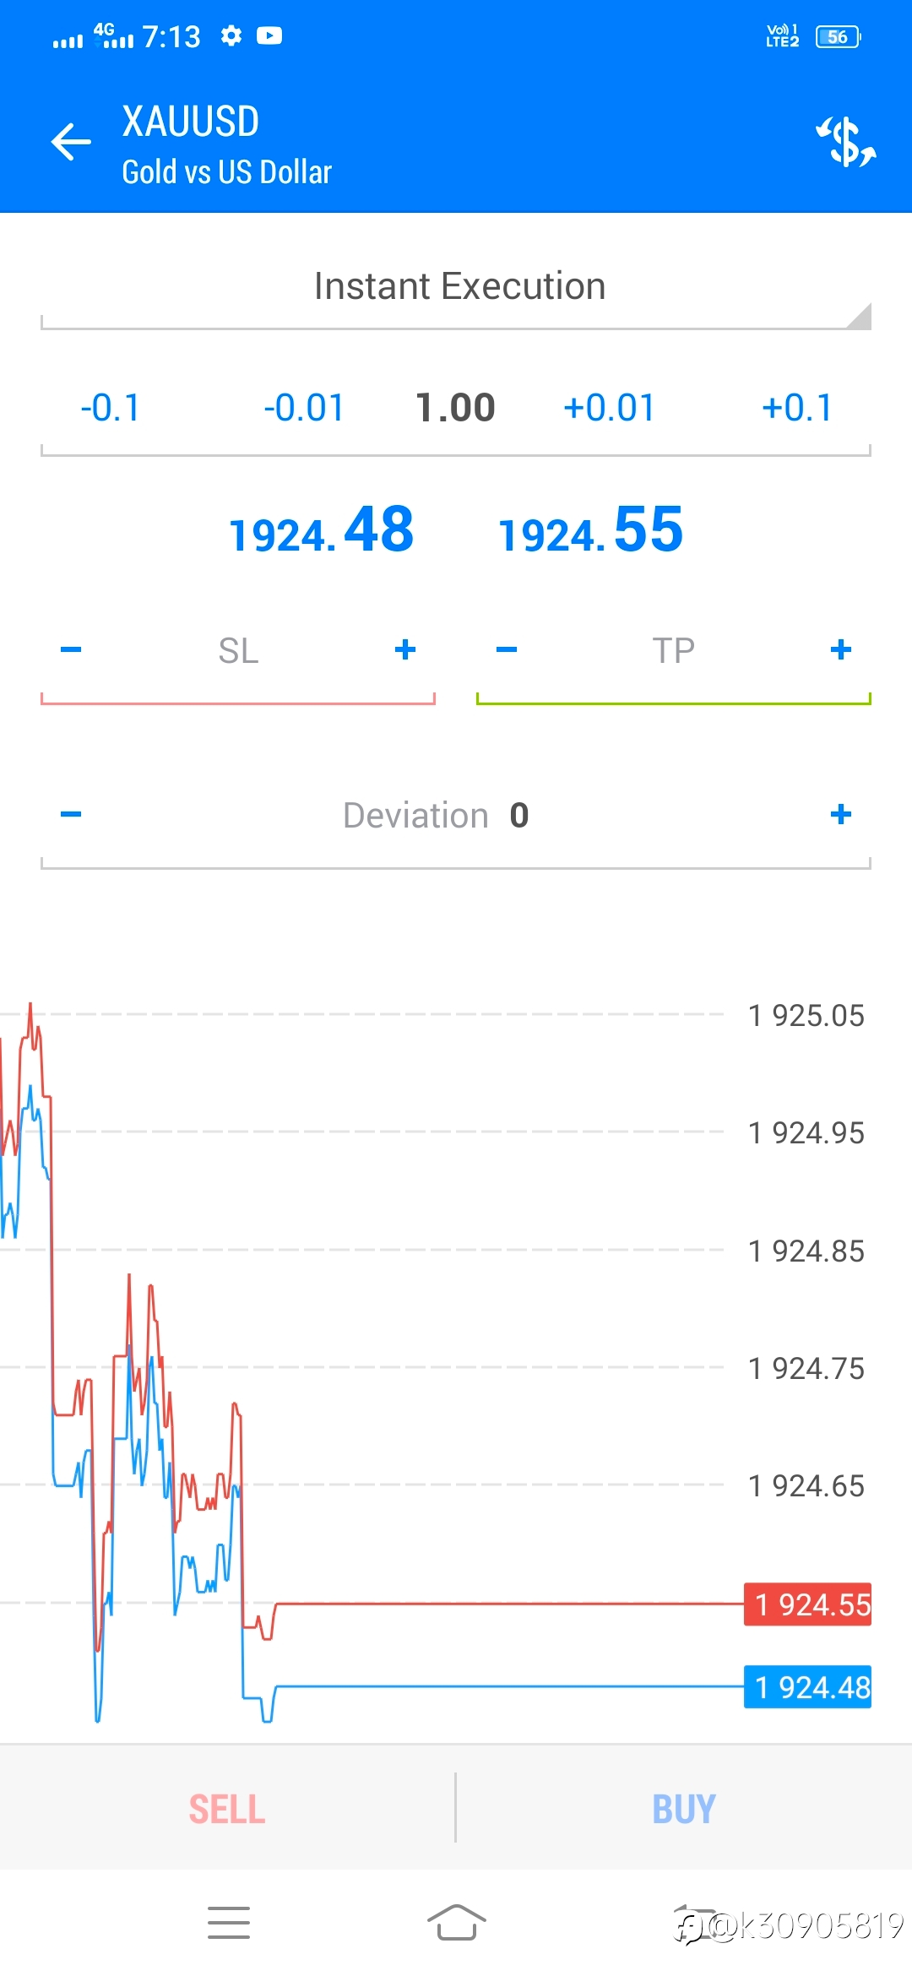Tap the SELL button

[227, 1809]
